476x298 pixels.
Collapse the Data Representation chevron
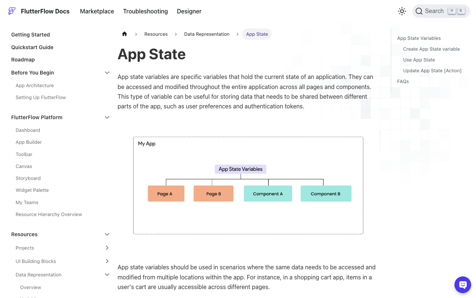click(107, 275)
